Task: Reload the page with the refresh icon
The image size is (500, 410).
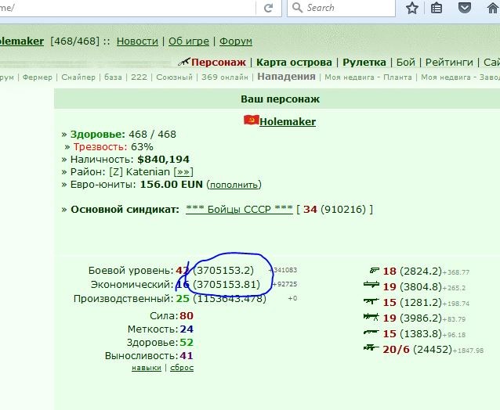Action: pos(268,8)
